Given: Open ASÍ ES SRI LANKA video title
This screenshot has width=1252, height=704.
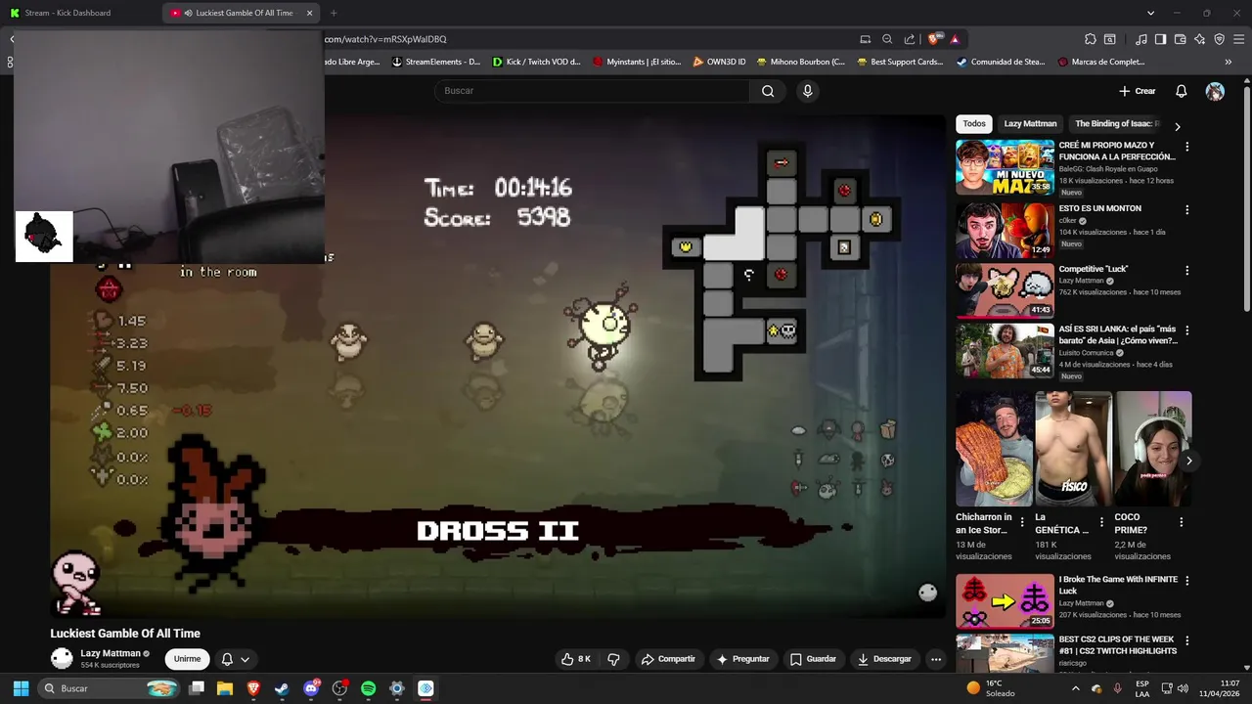Looking at the screenshot, I should pos(1117,334).
